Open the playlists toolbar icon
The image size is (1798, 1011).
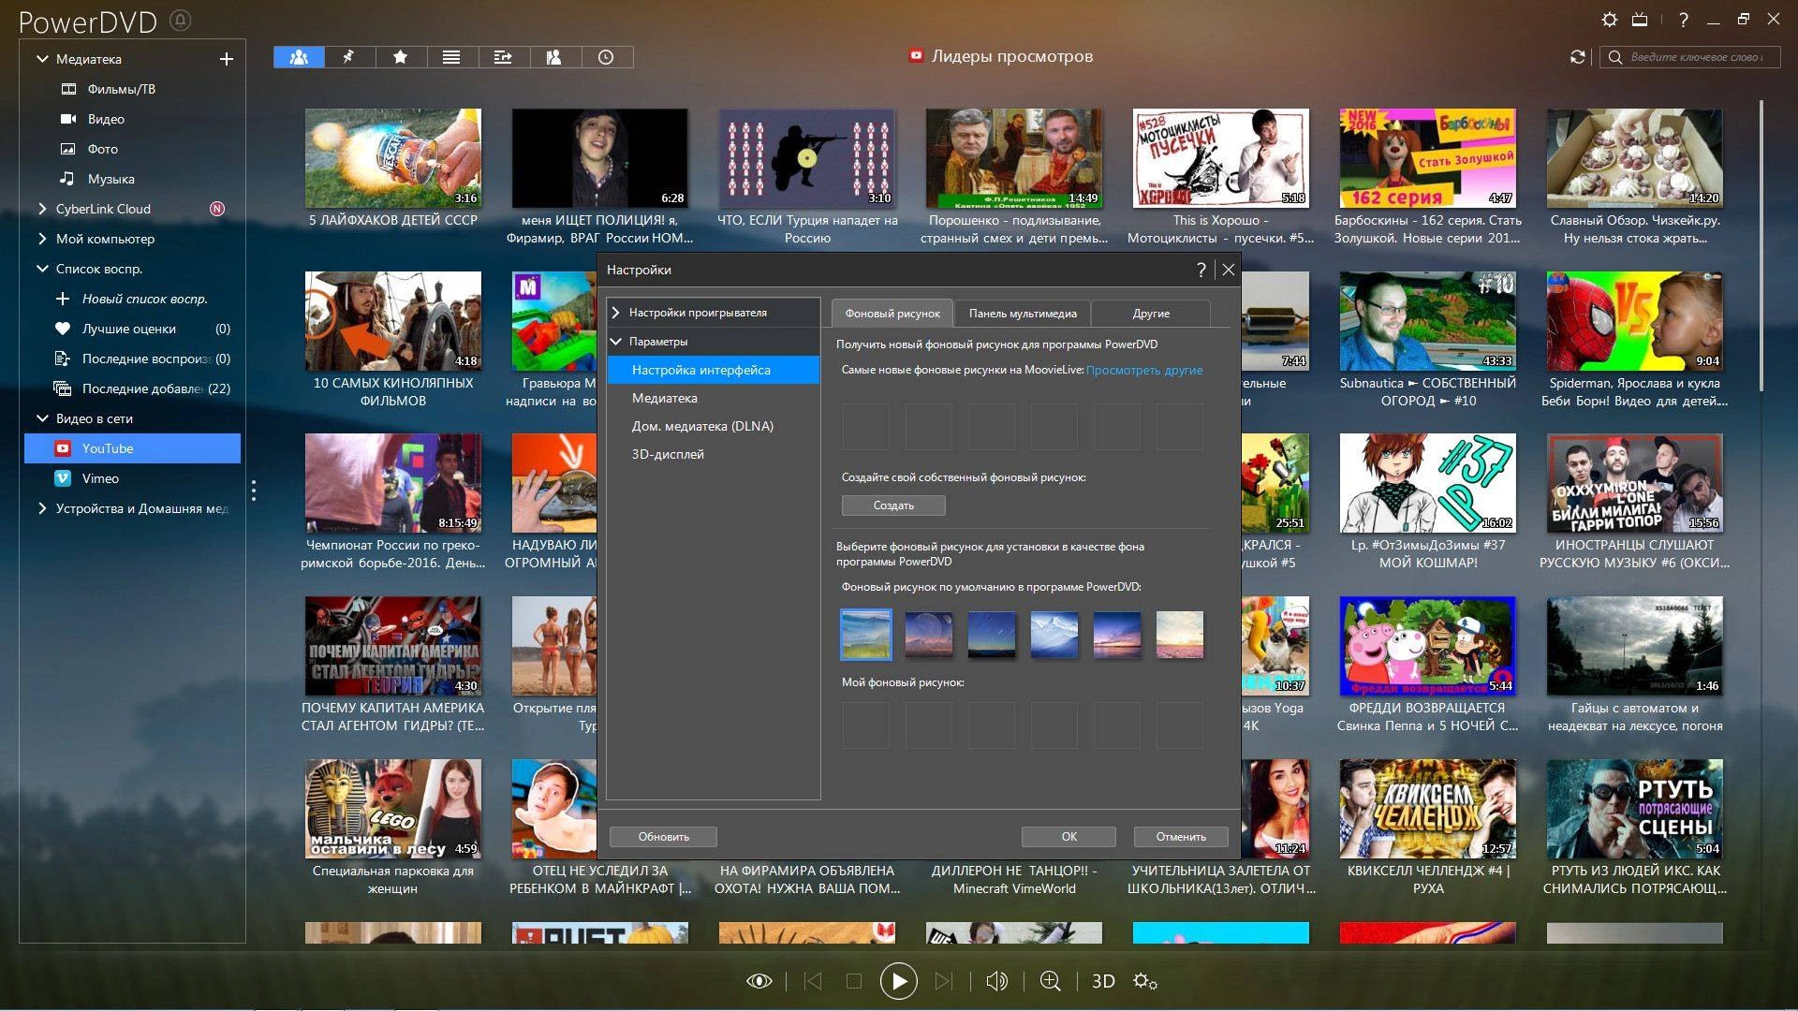tap(503, 57)
